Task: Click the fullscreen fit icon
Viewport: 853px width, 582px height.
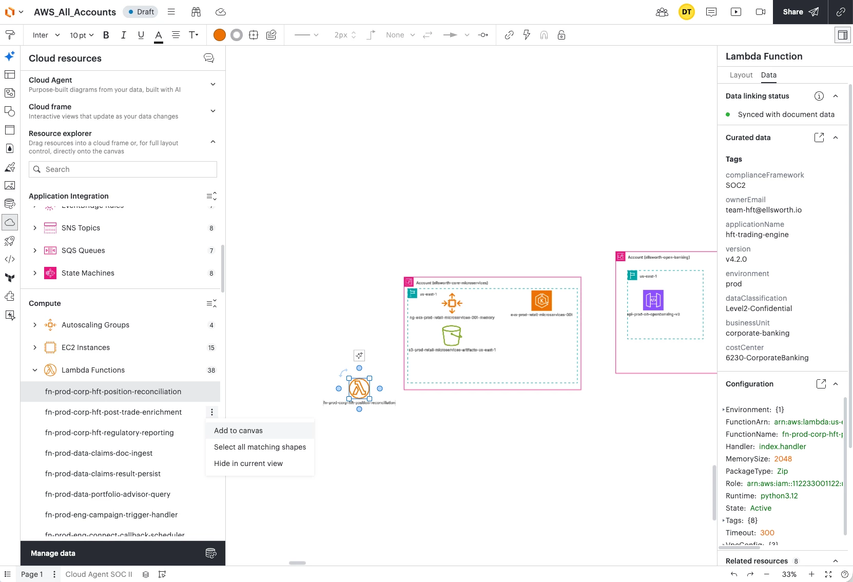Action: (828, 574)
